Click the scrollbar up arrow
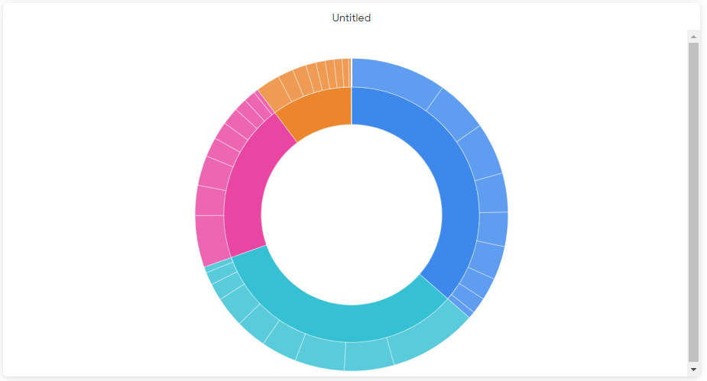The image size is (707, 381). pos(693,37)
